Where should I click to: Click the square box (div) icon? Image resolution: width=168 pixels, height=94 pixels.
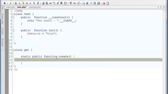[65, 3]
